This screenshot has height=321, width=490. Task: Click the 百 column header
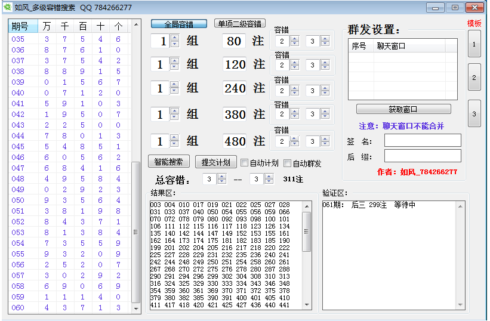tap(82, 26)
